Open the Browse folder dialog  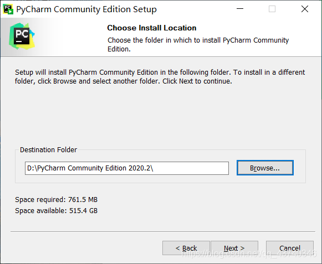tap(265, 168)
